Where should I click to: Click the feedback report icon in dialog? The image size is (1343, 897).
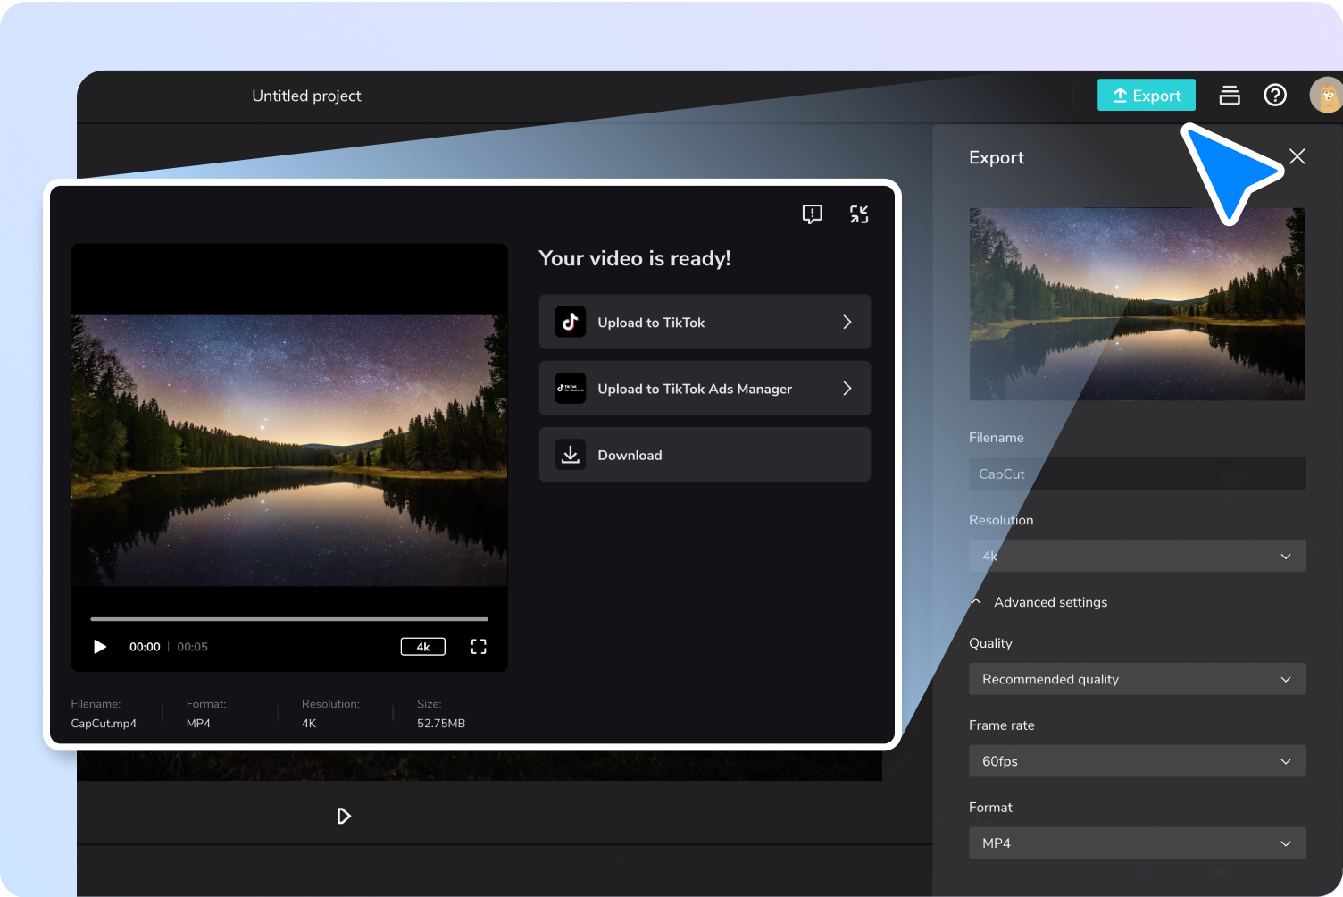click(x=812, y=214)
